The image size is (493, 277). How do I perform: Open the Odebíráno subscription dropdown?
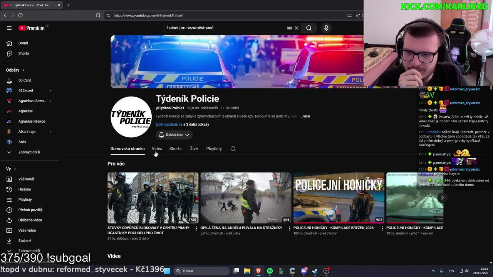point(174,135)
